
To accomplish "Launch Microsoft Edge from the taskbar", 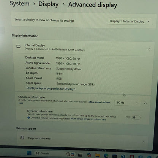I will pyautogui.click(x=106, y=155).
